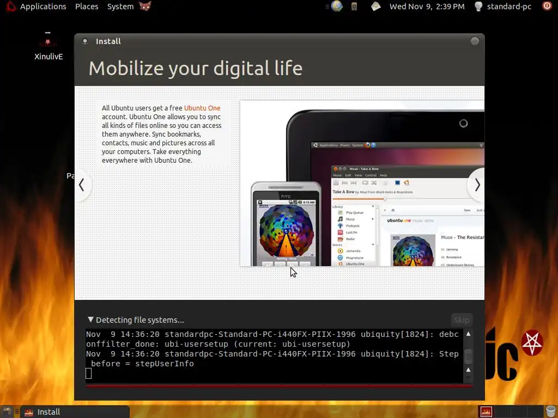Click the lower up arrow of terminal scrollbar
The width and height of the screenshot is (558, 418).
468,370
